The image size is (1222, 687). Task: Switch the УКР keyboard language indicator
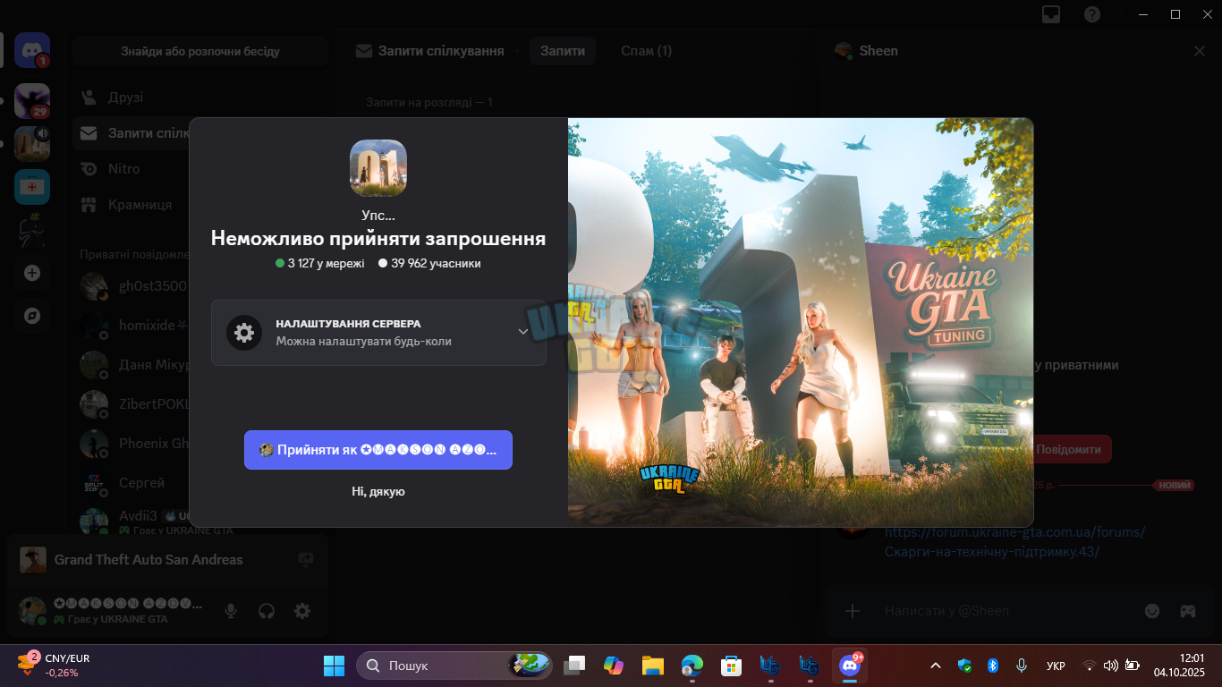(1056, 666)
